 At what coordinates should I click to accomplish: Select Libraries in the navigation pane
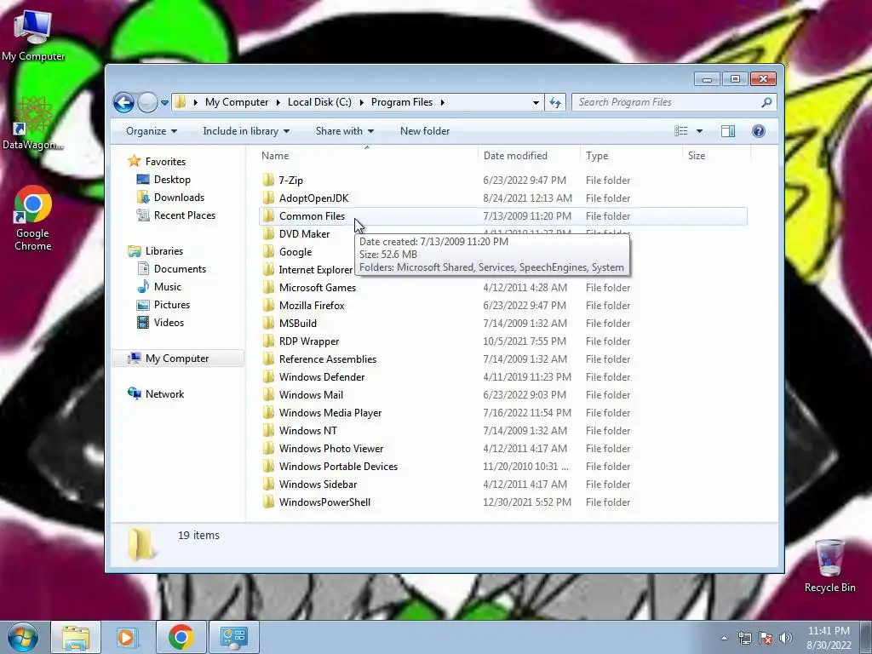[164, 251]
